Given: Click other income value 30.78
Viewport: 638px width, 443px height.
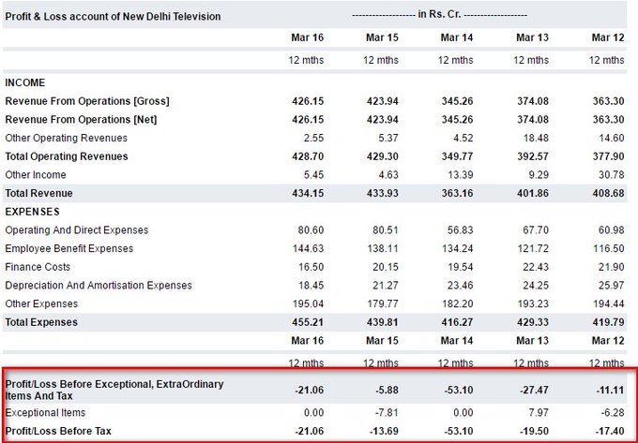Looking at the screenshot, I should point(611,175).
